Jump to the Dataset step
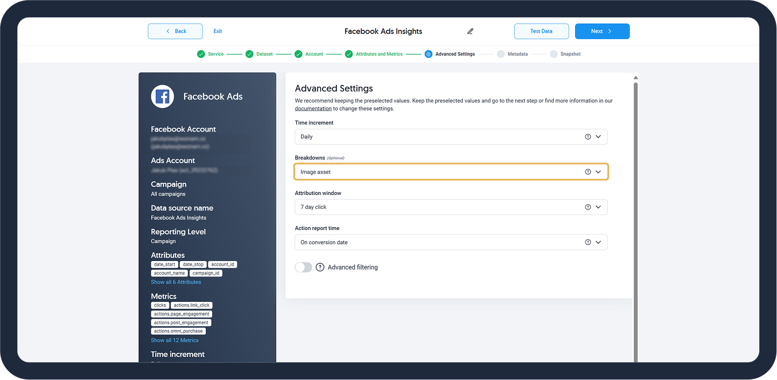Image resolution: width=777 pixels, height=380 pixels. (264, 54)
